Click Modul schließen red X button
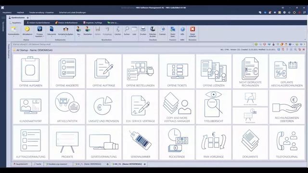This screenshot has width=308, height=173. click(x=192, y=32)
